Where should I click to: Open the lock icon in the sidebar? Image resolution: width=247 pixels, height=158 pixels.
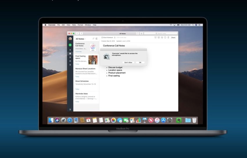pos(70,61)
